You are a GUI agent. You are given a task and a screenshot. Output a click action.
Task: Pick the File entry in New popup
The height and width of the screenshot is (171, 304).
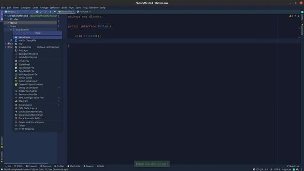click(38, 44)
